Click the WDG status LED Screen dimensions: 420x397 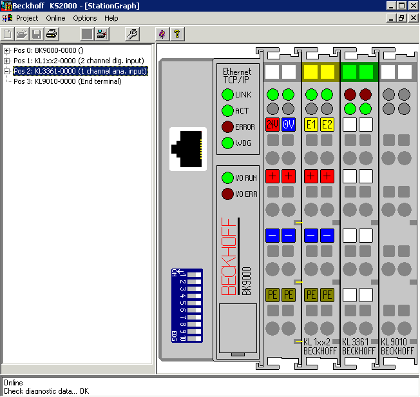[x=227, y=143]
